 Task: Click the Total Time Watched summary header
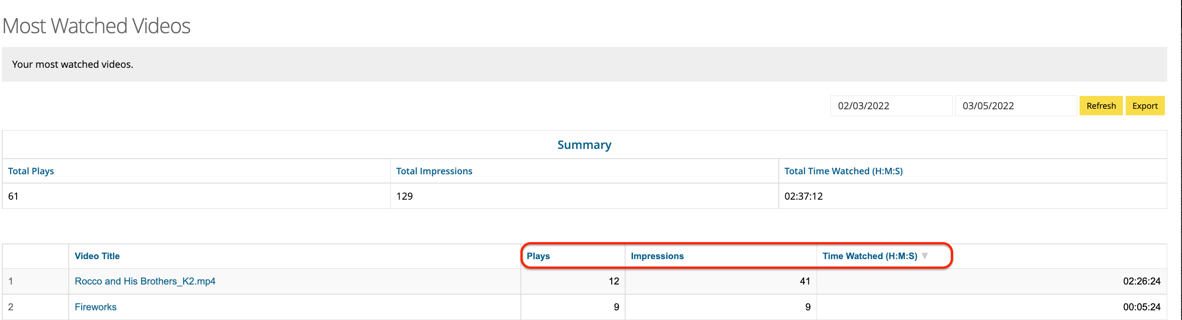pyautogui.click(x=843, y=171)
